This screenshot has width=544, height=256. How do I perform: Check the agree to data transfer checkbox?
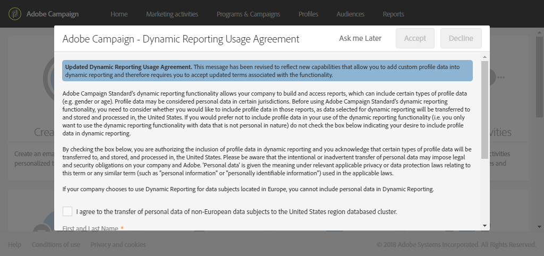click(67, 211)
